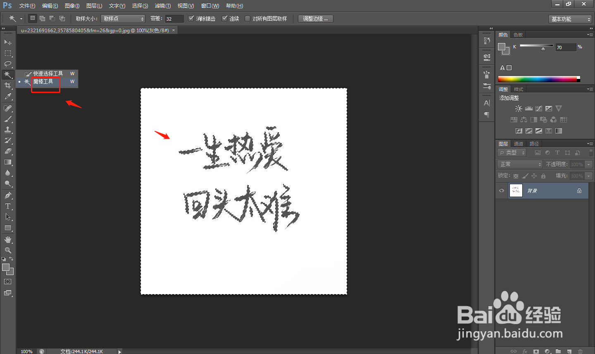The width and height of the screenshot is (595, 354).
Task: Change screen mode icon
Action: pos(8,293)
